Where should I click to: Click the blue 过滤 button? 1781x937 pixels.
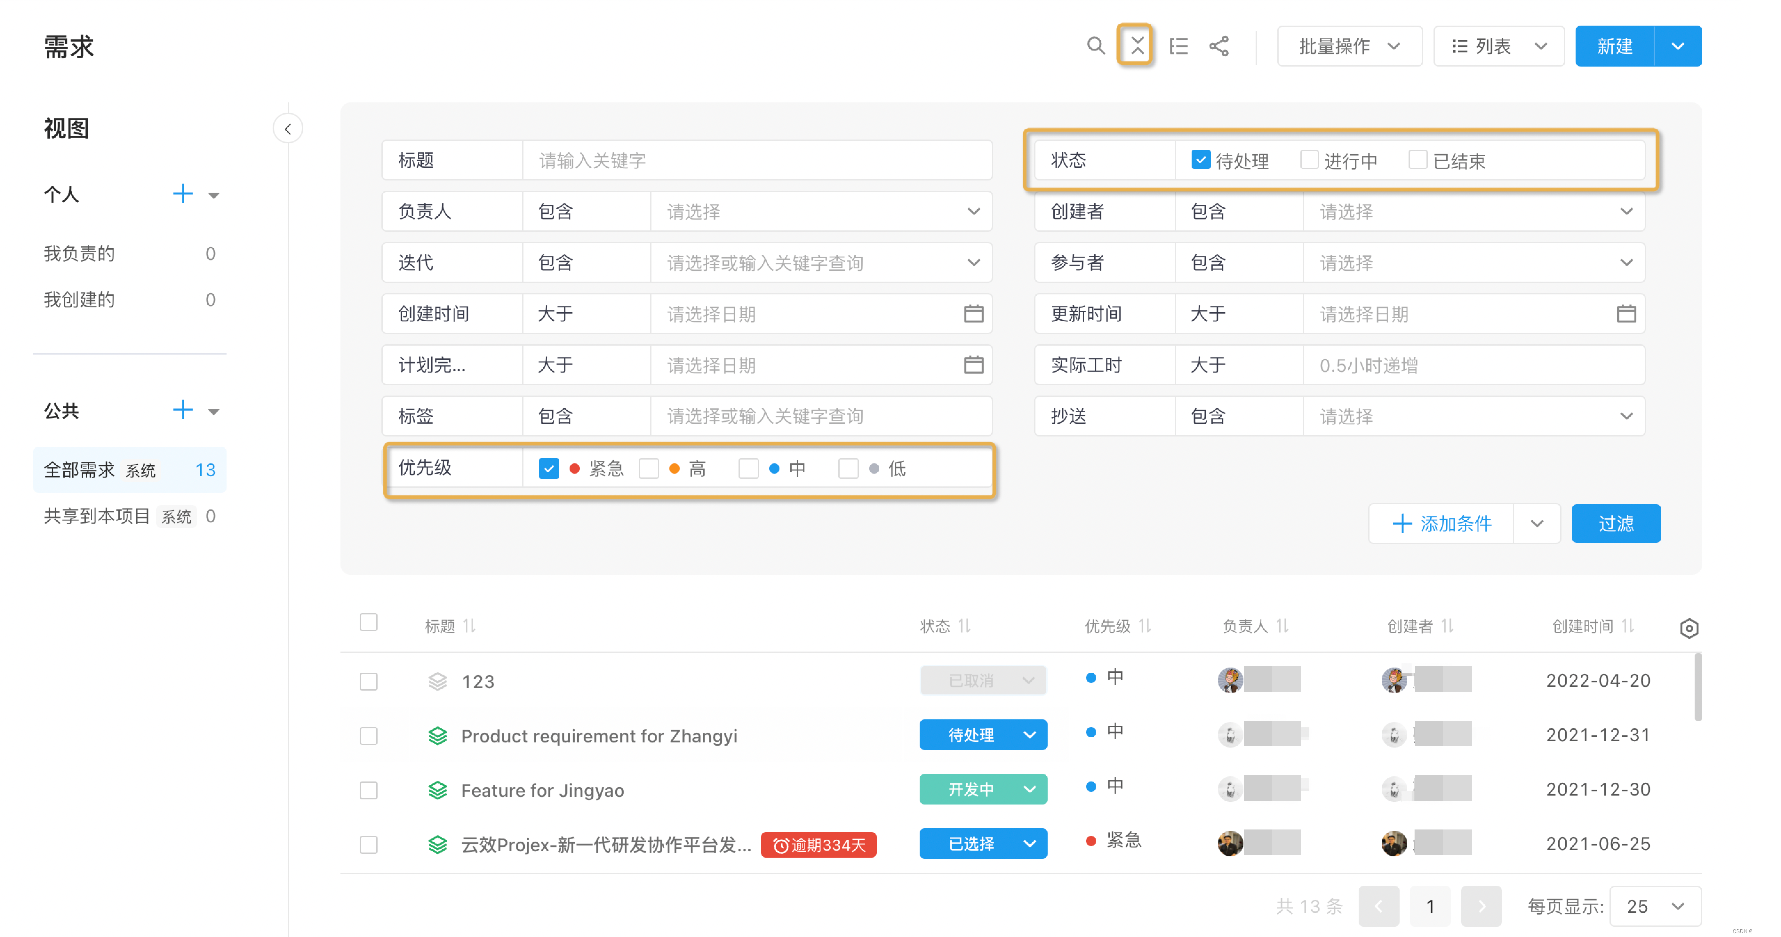click(x=1616, y=524)
